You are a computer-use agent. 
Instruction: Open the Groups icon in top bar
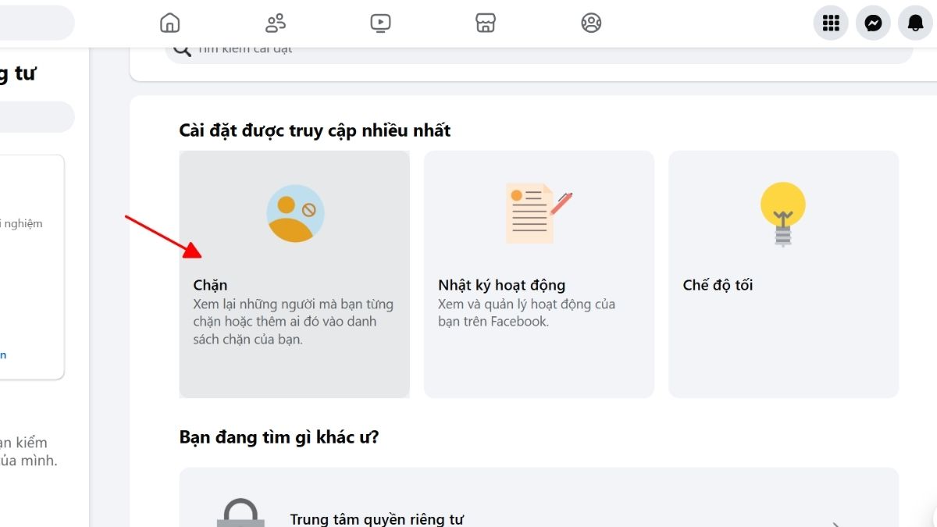591,23
